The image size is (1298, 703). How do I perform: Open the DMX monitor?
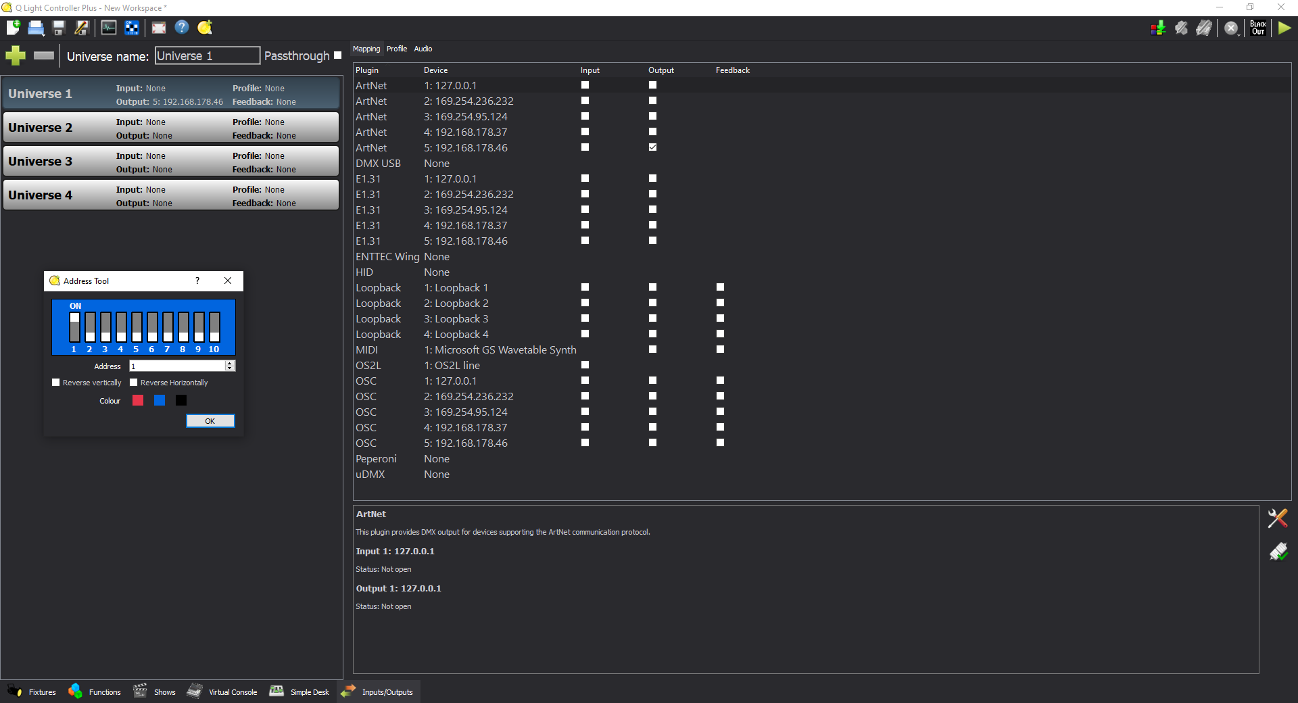click(108, 28)
